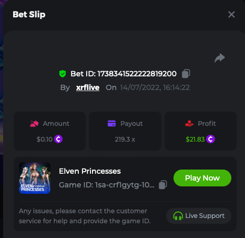Open the xrflive user profile link

pyautogui.click(x=88, y=87)
